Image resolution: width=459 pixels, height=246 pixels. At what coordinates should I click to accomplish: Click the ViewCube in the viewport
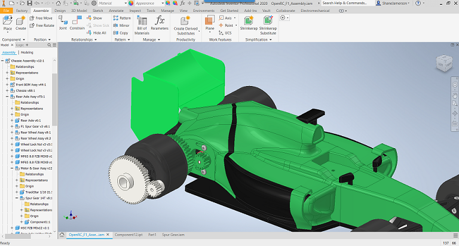click(x=444, y=63)
